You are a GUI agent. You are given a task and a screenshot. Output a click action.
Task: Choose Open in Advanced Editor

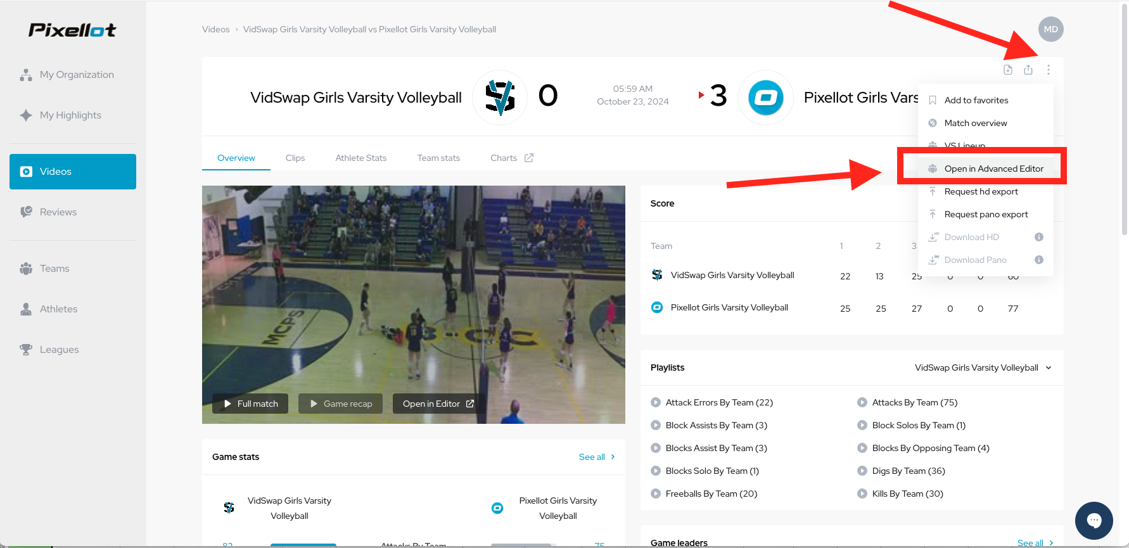click(x=985, y=169)
